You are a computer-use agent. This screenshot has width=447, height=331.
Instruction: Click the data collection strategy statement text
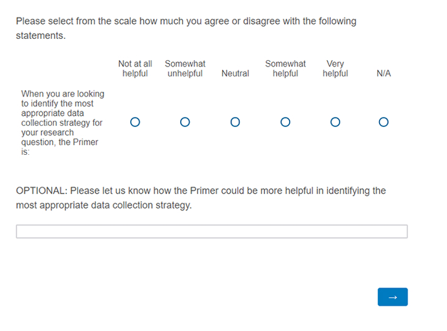pos(62,122)
